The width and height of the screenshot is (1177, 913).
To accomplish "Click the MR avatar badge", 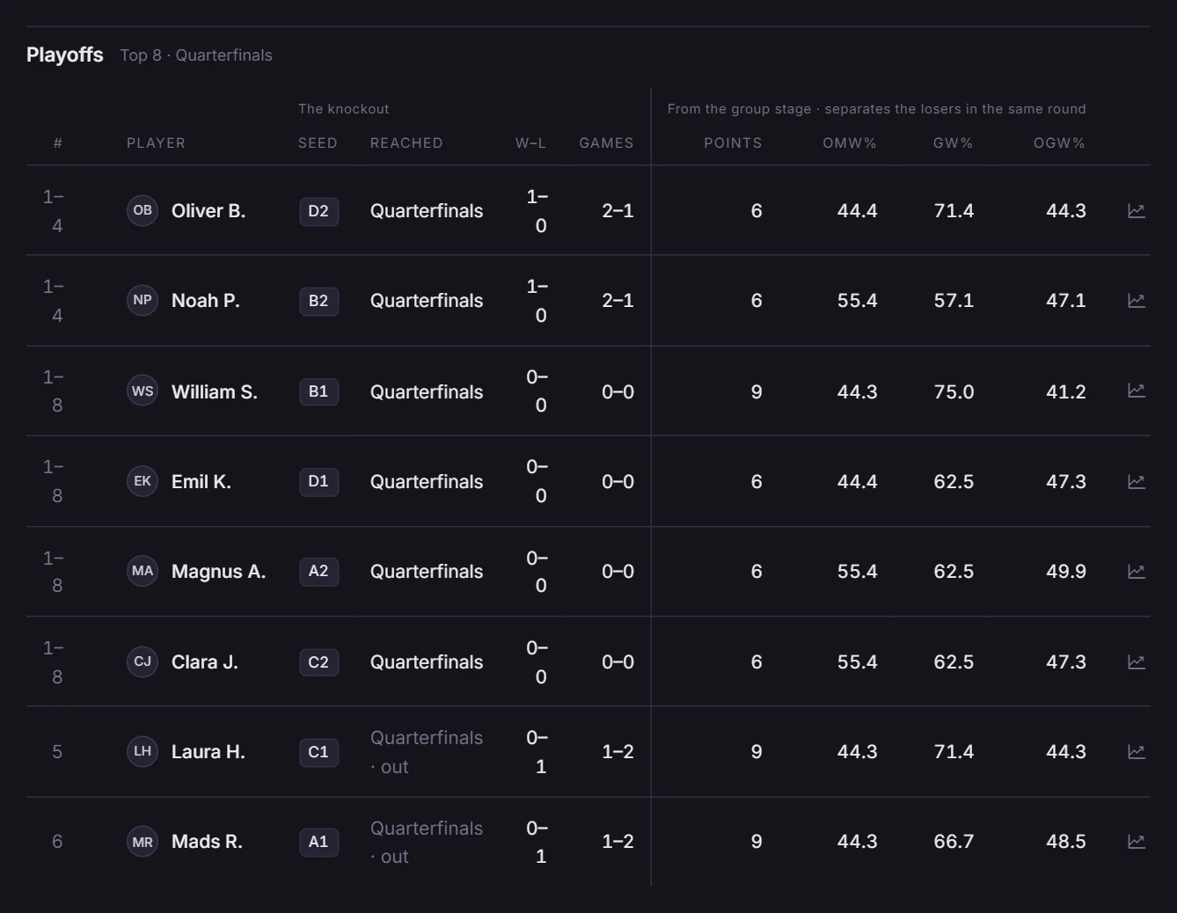I will (x=143, y=842).
